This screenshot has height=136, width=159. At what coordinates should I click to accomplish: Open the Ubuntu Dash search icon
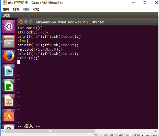[9, 26]
